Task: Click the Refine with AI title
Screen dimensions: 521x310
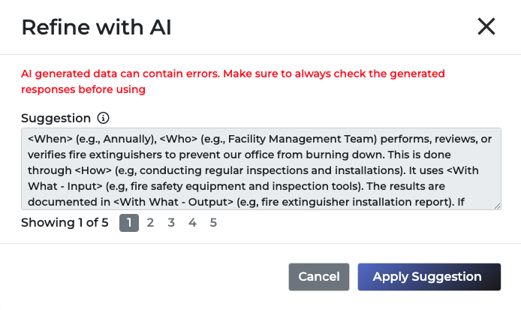Action: 97,28
